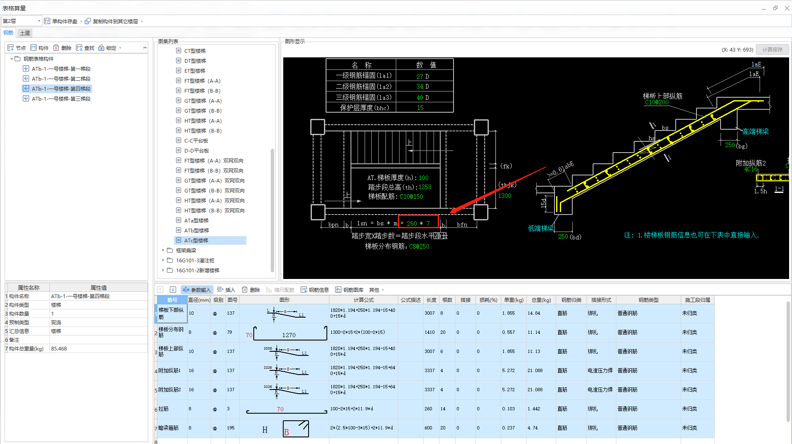The width and height of the screenshot is (792, 444).
Task: Click the atlas list vertical scrollbar
Action: [x=272, y=210]
